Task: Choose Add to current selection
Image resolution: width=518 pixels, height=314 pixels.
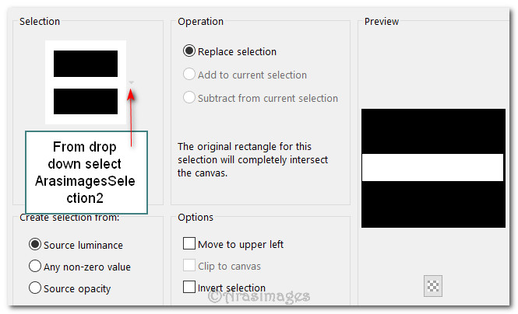Action: point(189,75)
